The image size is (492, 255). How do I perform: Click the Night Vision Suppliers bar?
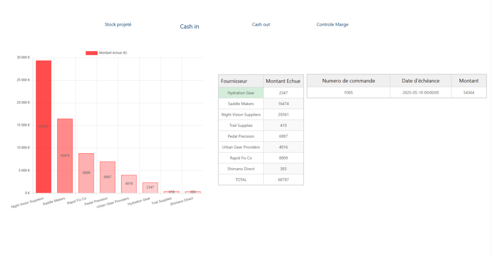[x=43, y=127]
